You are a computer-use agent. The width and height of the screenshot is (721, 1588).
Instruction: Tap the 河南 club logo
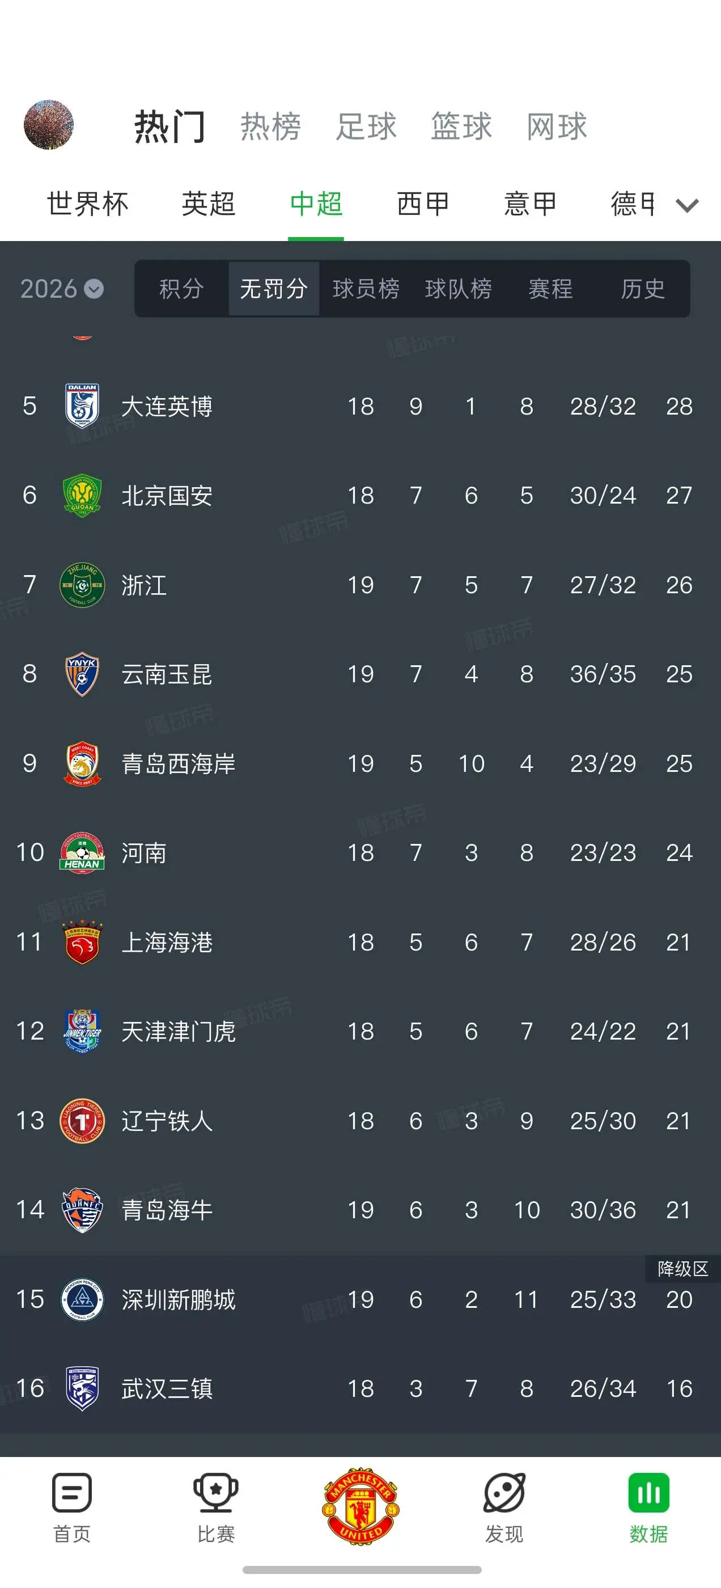click(82, 852)
